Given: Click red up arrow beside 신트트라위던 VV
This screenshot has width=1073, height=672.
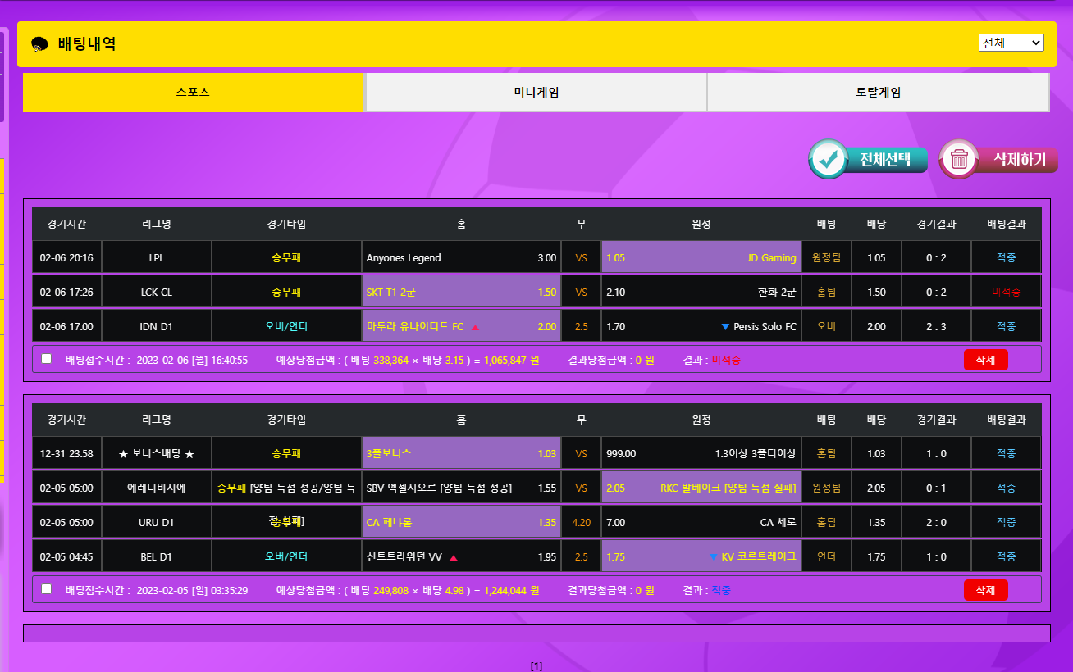Looking at the screenshot, I should pyautogui.click(x=454, y=557).
